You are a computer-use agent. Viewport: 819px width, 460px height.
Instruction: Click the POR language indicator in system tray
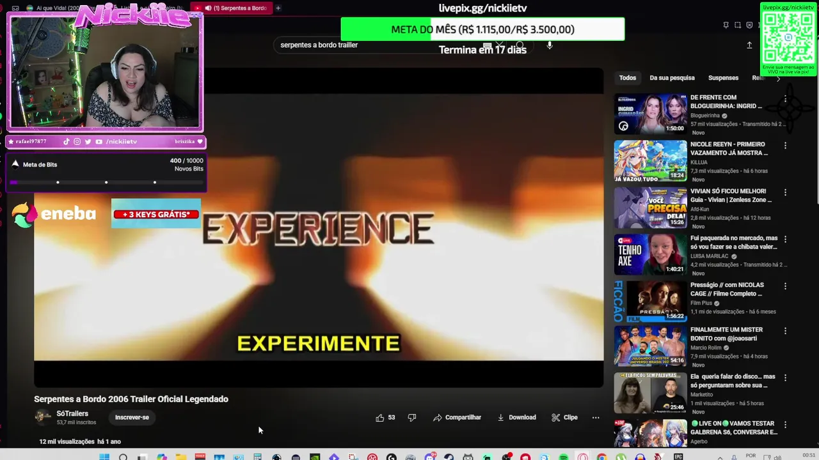coord(751,456)
